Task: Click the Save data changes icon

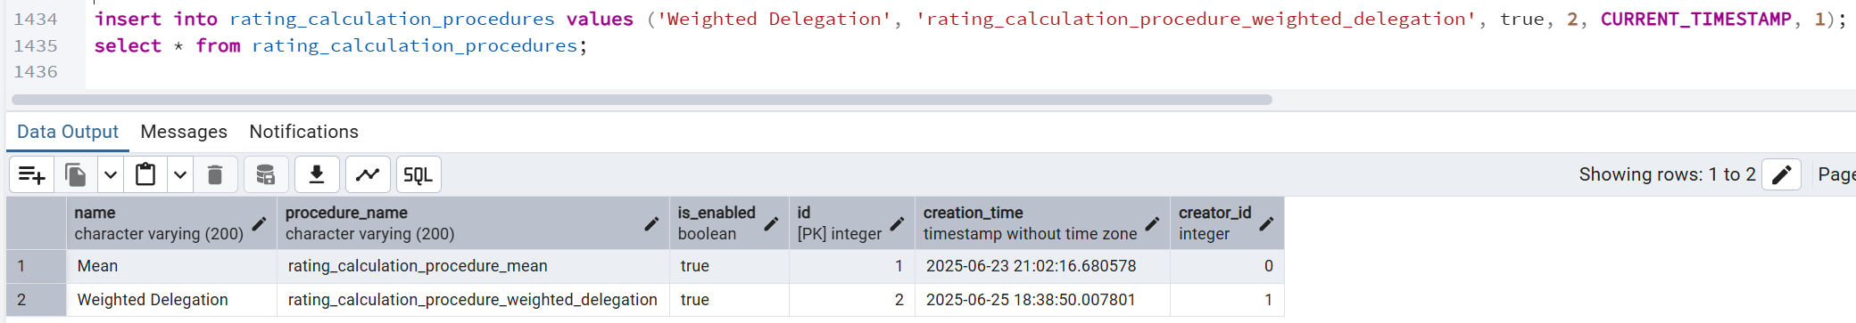Action: pos(265,174)
